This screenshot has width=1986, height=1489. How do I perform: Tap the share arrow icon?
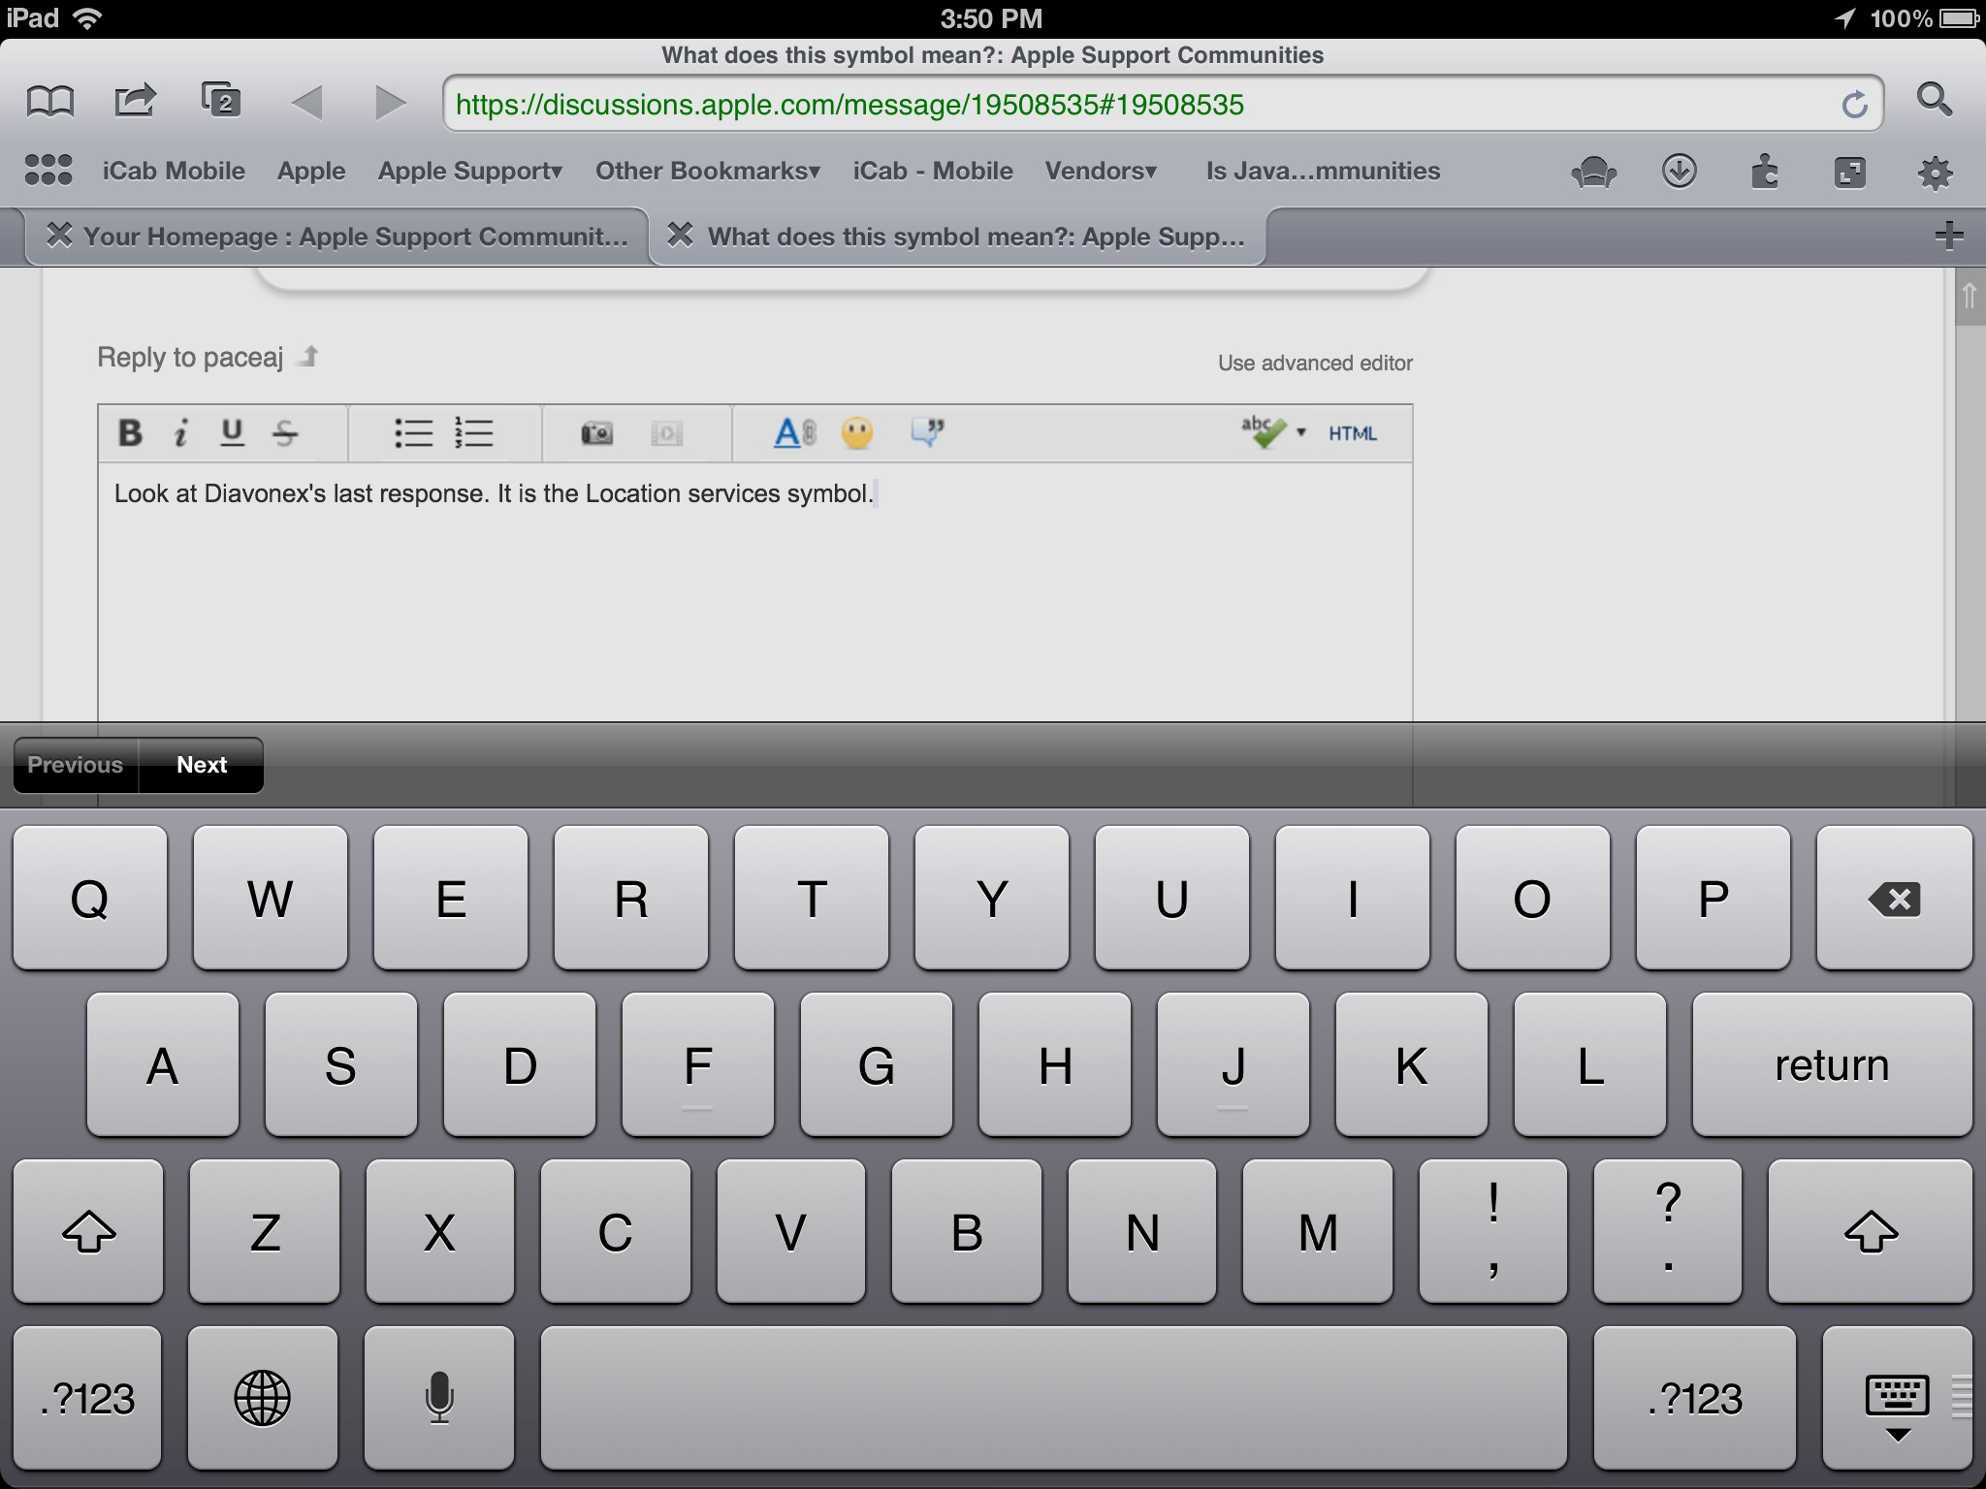coord(135,100)
